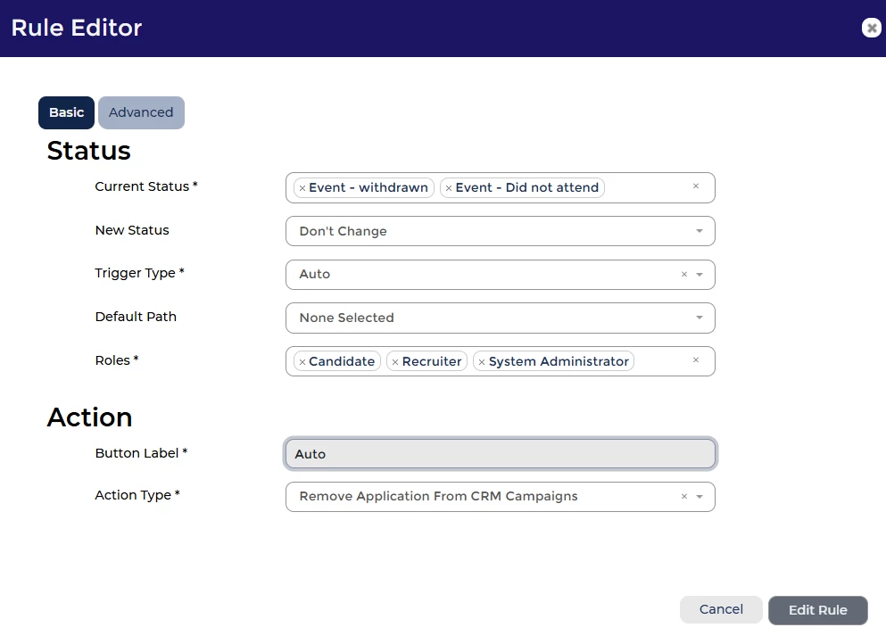Click the Cancel button
Viewport: 886px width, 636px height.
coord(721,610)
